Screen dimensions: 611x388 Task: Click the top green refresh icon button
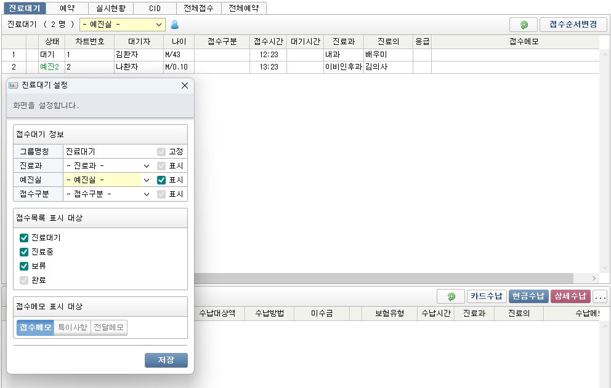(x=523, y=25)
